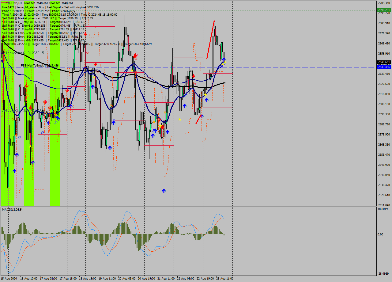The width and height of the screenshot is (392, 282).
Task: Select the yellow star marker beside the latest candles
Action: tap(224, 62)
